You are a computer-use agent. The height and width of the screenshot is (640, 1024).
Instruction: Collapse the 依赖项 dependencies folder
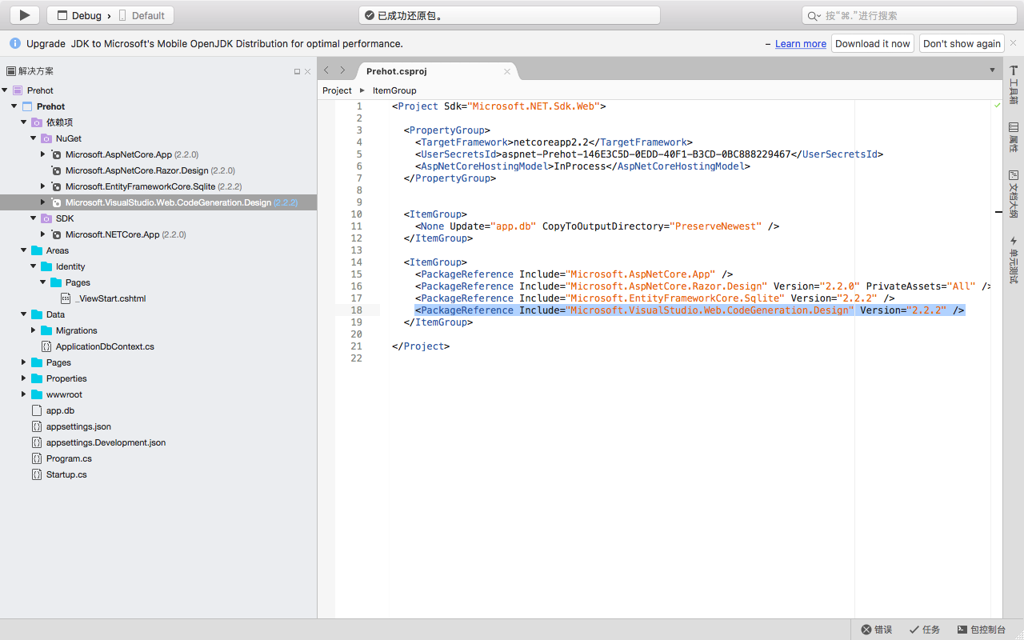click(x=24, y=122)
